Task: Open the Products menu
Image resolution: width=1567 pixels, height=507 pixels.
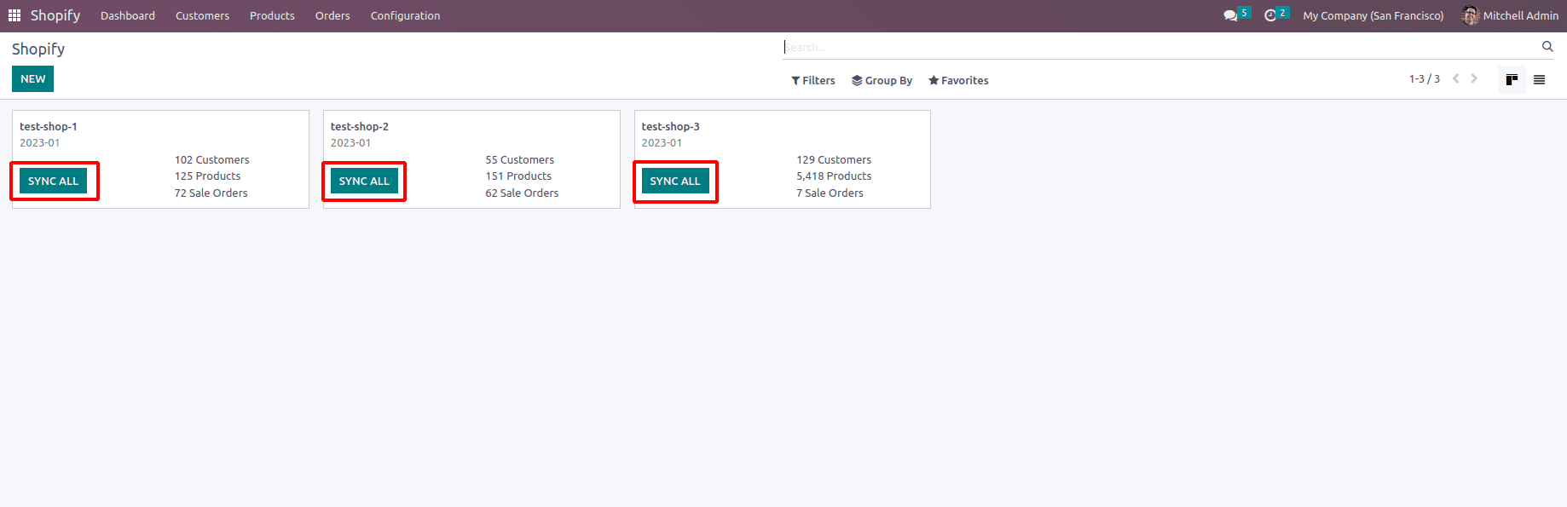Action: 272,15
